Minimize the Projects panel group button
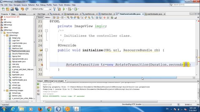 (x=34, y=14)
